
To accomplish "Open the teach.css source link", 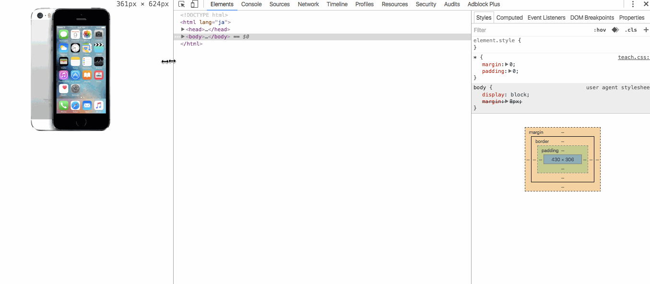I will point(633,57).
